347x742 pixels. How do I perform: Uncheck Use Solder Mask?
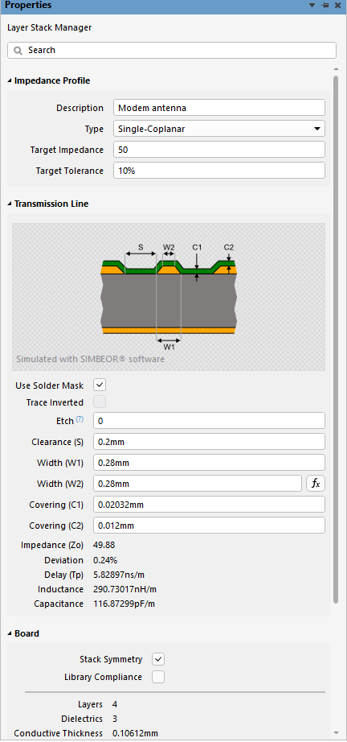tap(100, 385)
